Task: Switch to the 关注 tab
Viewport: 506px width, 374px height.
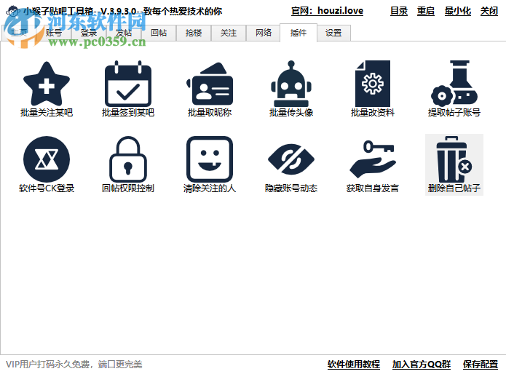Action: click(x=229, y=33)
